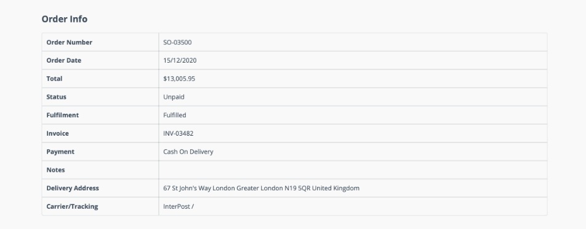Viewport: 586px width, 229px height.
Task: Open invoice INV-03482
Action: (179, 133)
